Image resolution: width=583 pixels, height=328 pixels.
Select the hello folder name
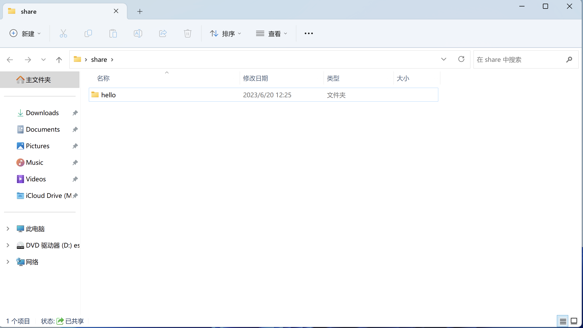pyautogui.click(x=108, y=95)
